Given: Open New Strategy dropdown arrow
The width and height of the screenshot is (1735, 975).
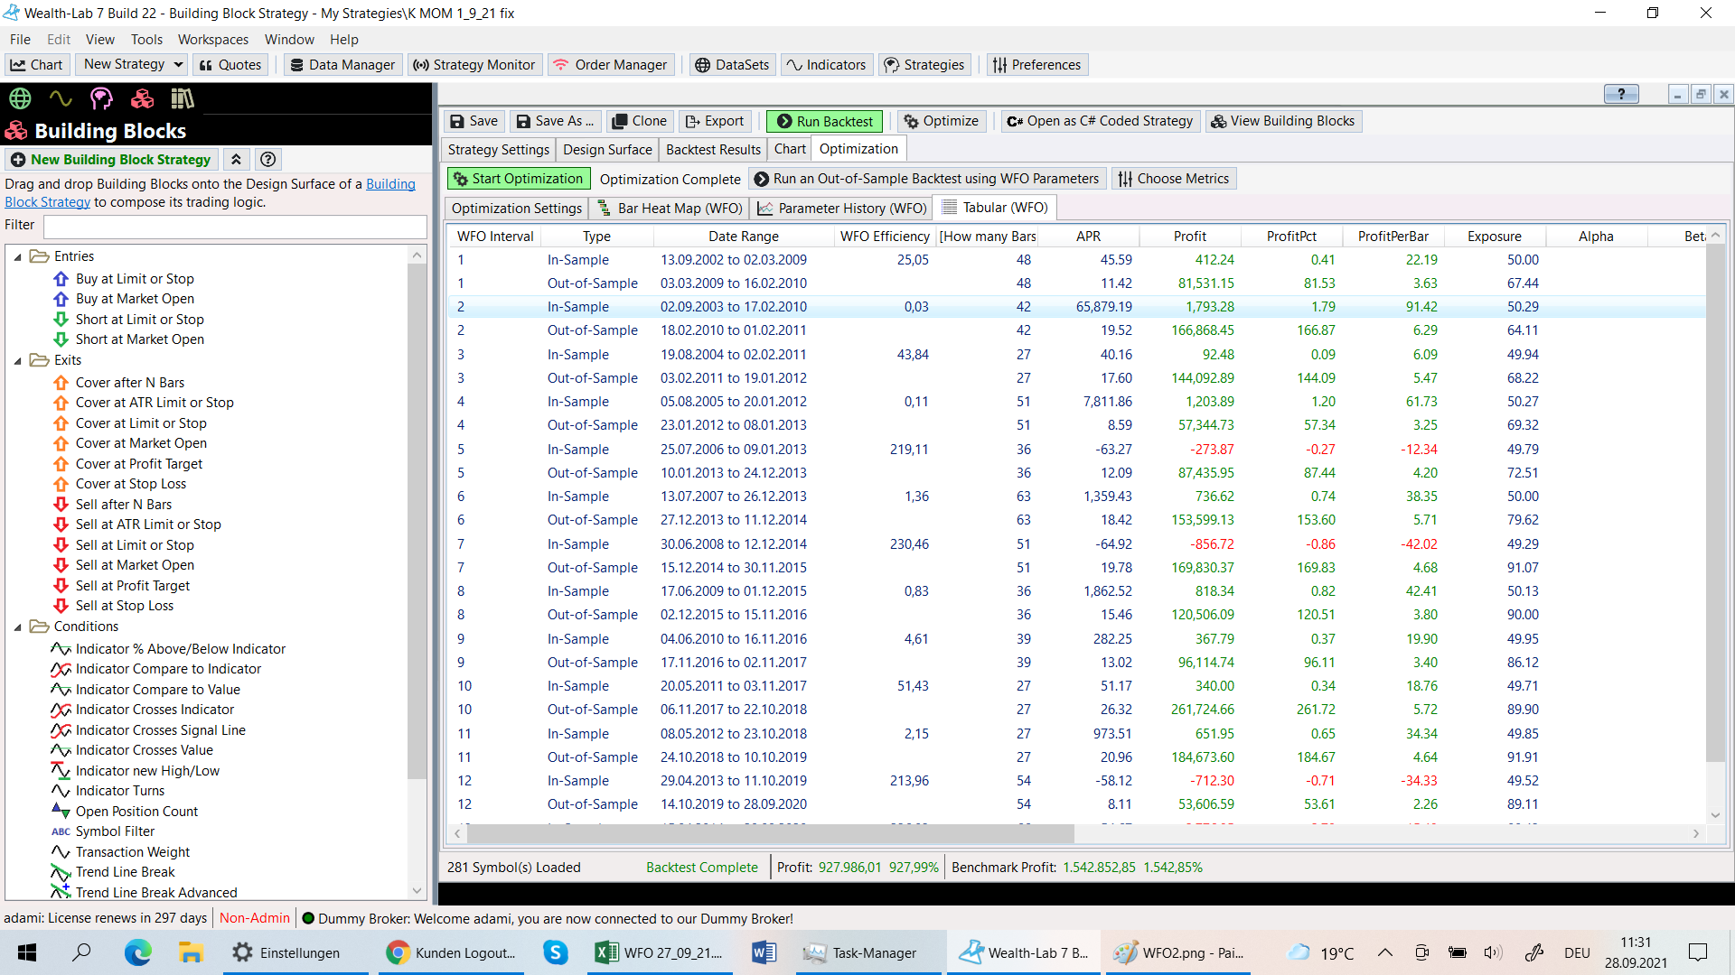Looking at the screenshot, I should click(178, 64).
